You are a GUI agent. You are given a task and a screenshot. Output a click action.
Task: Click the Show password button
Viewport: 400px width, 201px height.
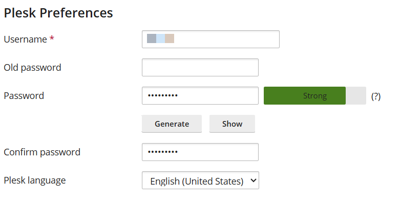coord(232,124)
